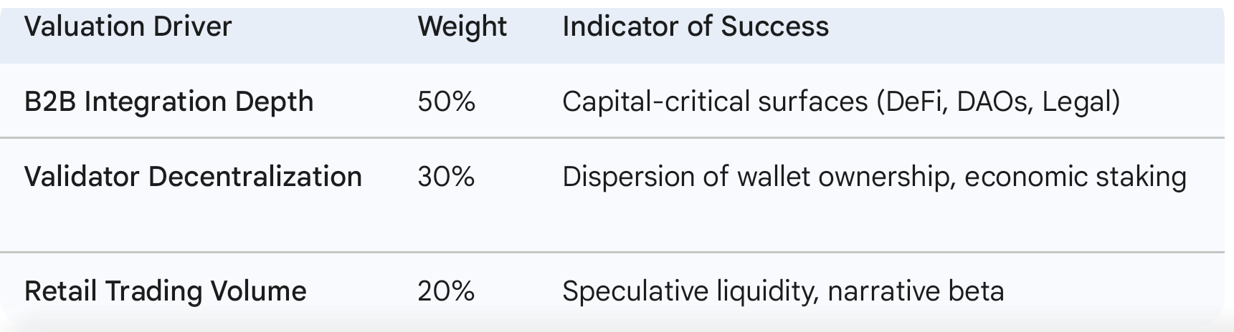Select the 50% weight cell

pos(446,102)
